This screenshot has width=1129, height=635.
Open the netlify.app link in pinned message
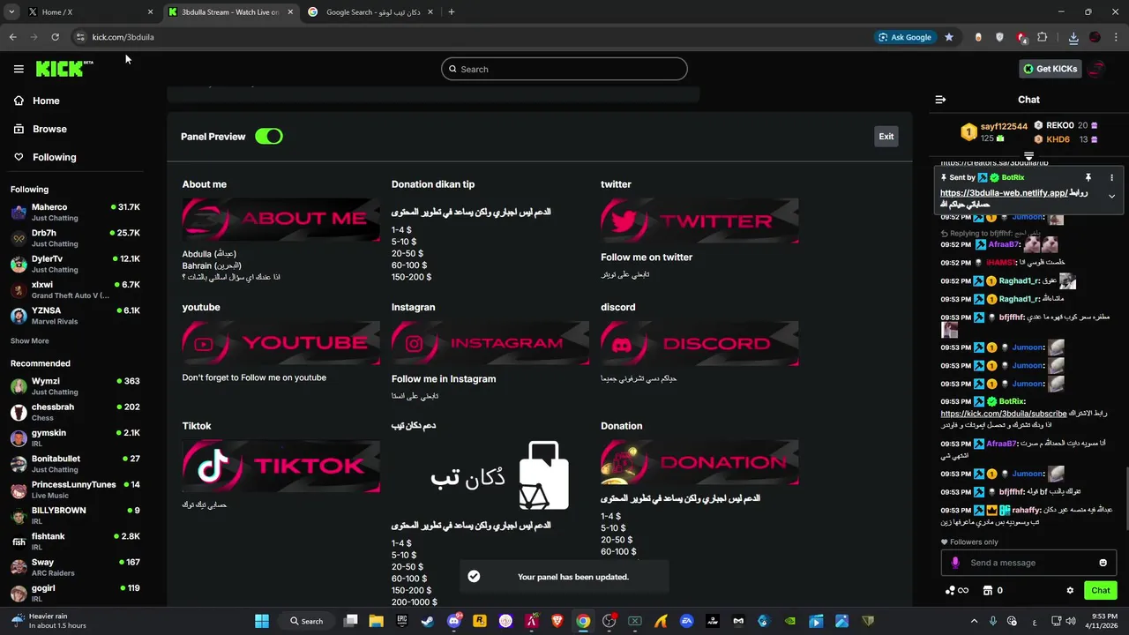click(x=1004, y=193)
